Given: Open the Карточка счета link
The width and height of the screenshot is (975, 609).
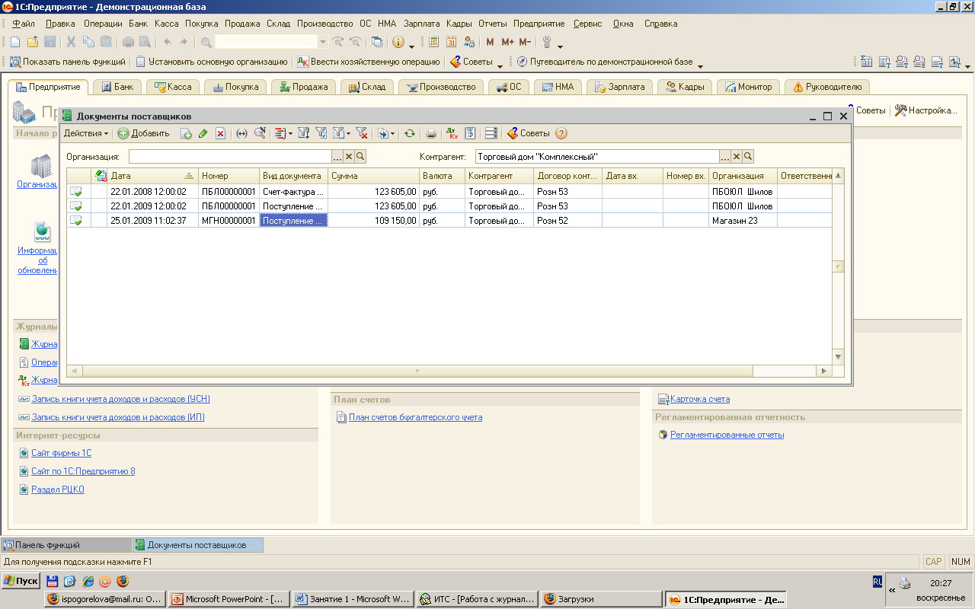Looking at the screenshot, I should click(x=700, y=399).
